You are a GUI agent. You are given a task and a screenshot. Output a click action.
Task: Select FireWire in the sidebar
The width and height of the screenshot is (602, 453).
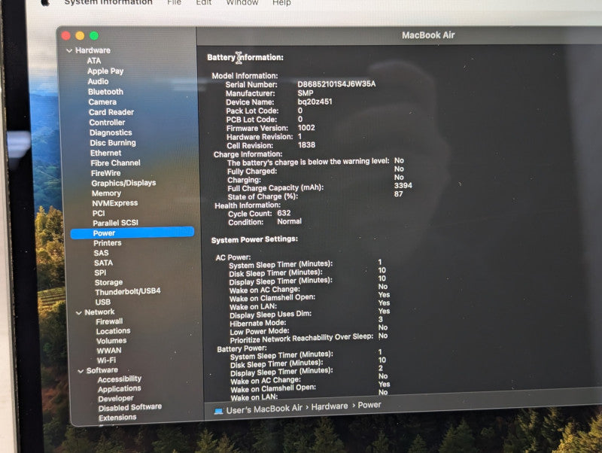[x=105, y=173]
